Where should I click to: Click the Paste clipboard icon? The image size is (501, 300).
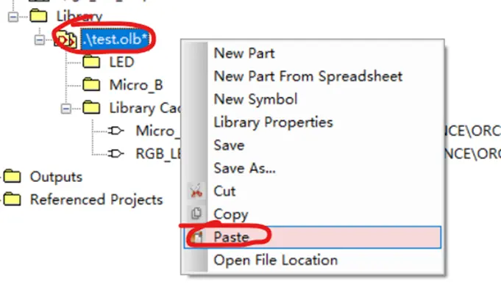tap(196, 237)
